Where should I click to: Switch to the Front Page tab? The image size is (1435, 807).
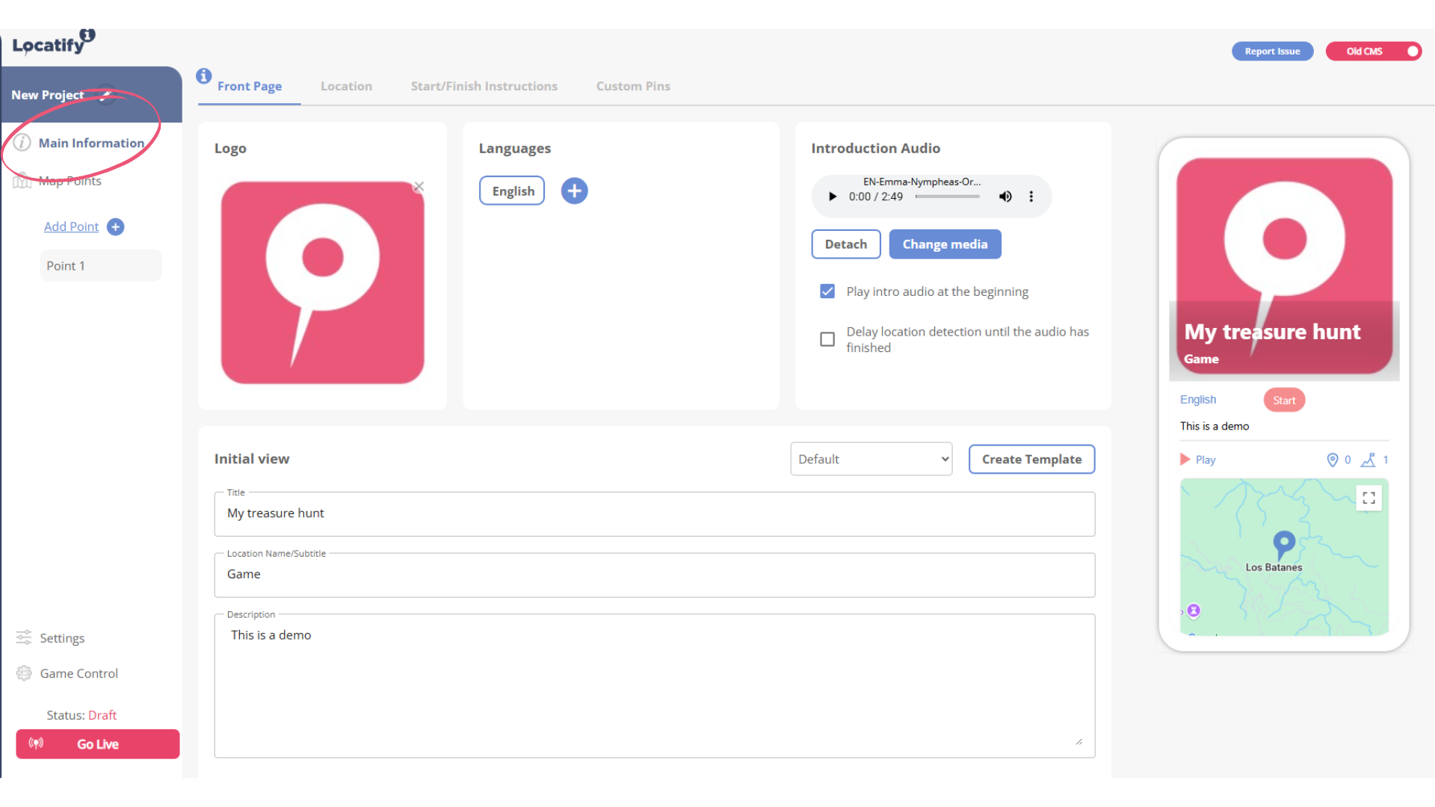pos(250,86)
